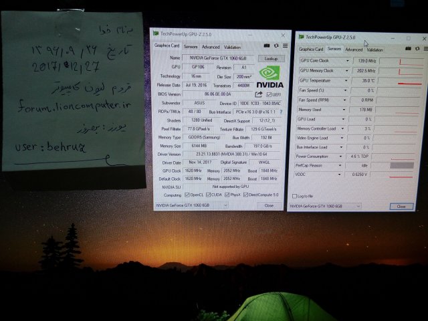Click the Driver Version field
The height and width of the screenshot is (321, 428).
point(231,154)
